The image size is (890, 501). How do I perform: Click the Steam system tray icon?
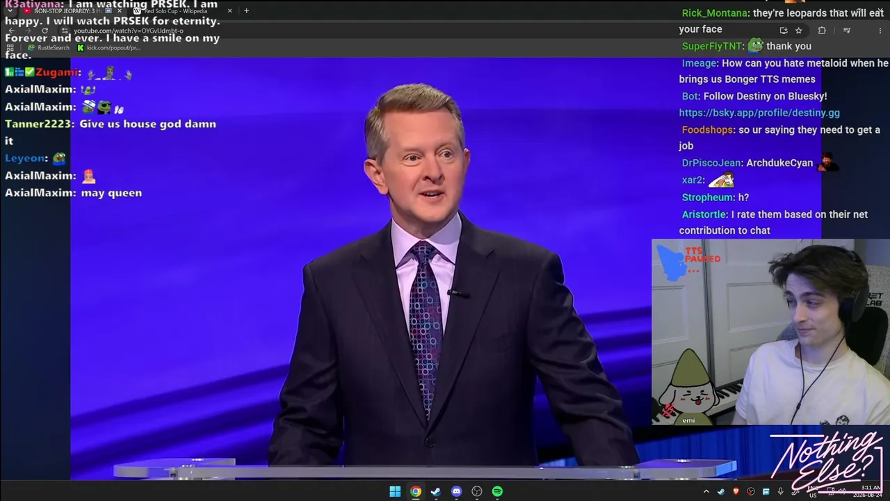(x=721, y=492)
